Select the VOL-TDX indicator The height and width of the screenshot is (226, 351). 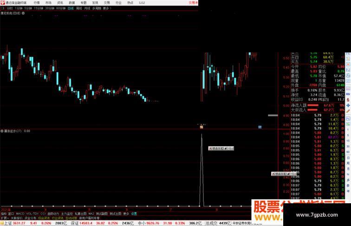[x=32, y=213]
